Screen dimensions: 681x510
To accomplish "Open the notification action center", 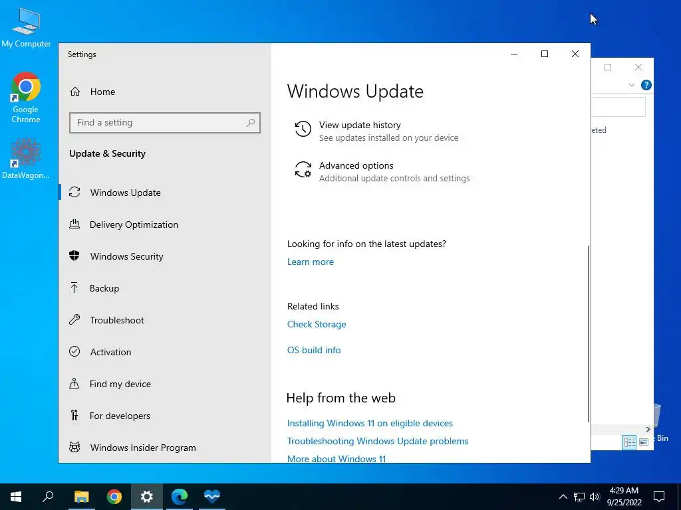I will (659, 497).
